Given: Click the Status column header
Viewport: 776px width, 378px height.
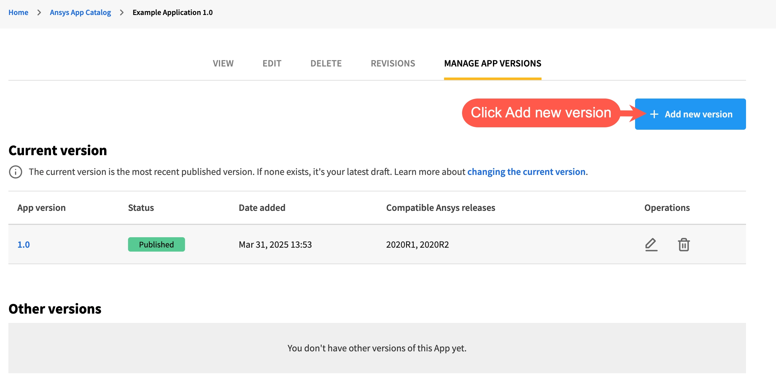Looking at the screenshot, I should (141, 208).
